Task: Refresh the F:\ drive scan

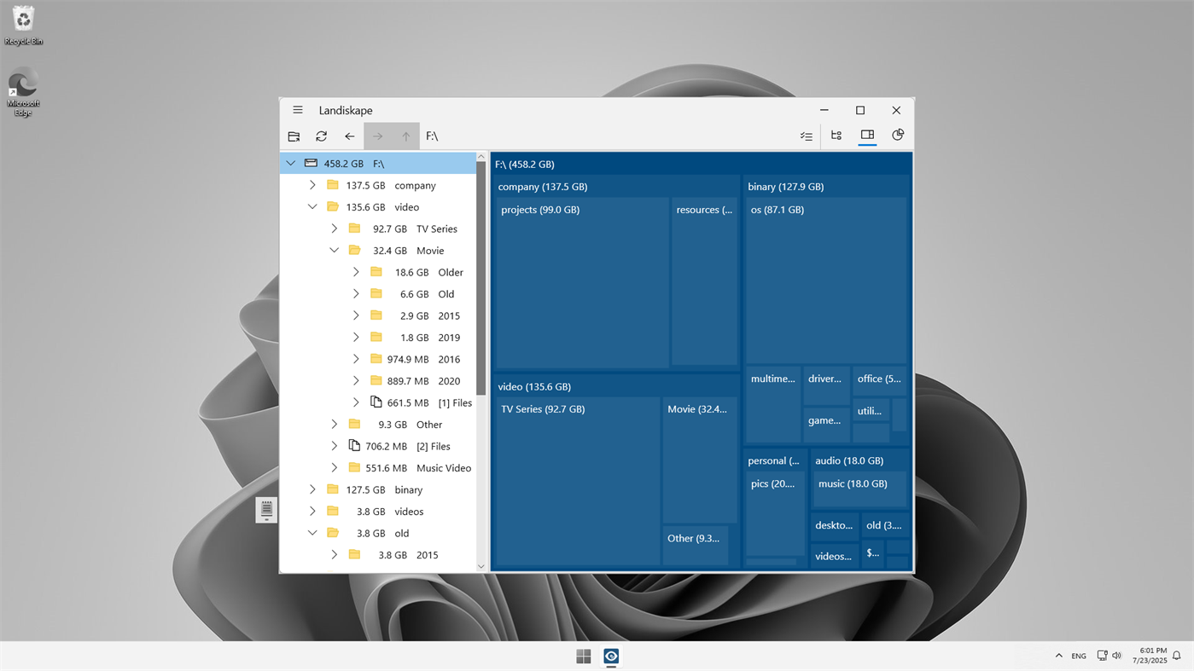Action: point(321,136)
